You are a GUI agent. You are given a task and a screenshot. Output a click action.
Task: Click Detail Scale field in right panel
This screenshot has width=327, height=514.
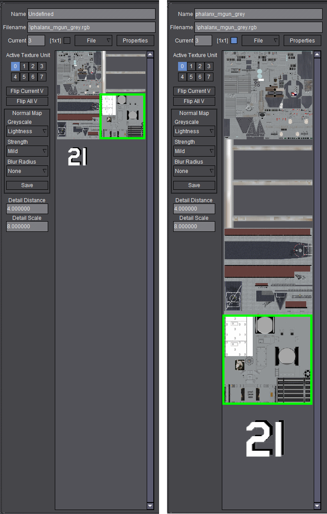tap(194, 226)
